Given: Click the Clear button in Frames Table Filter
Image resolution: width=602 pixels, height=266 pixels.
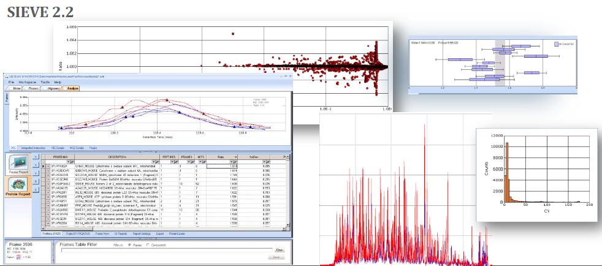Looking at the screenshot, I should [x=280, y=250].
